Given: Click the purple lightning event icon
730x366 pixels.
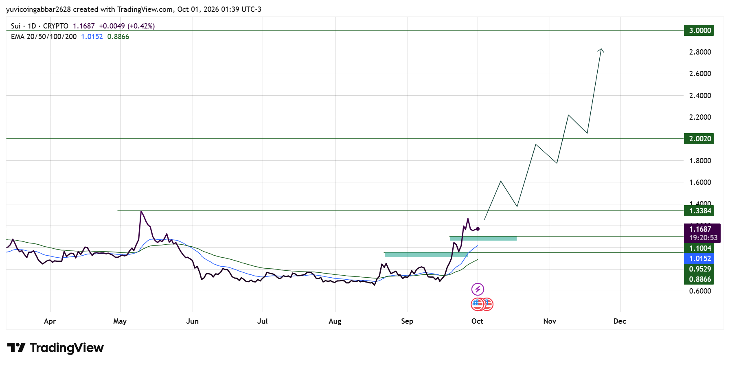Looking at the screenshot, I should coord(478,289).
